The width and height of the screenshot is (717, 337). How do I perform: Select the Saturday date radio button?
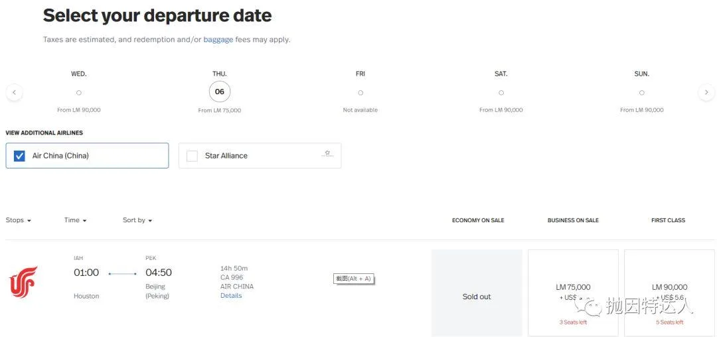pos(501,93)
